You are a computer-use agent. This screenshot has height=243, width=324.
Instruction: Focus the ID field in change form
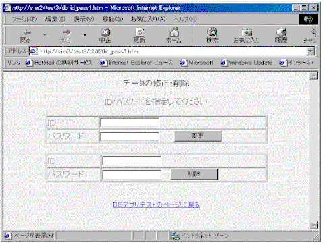click(x=130, y=123)
